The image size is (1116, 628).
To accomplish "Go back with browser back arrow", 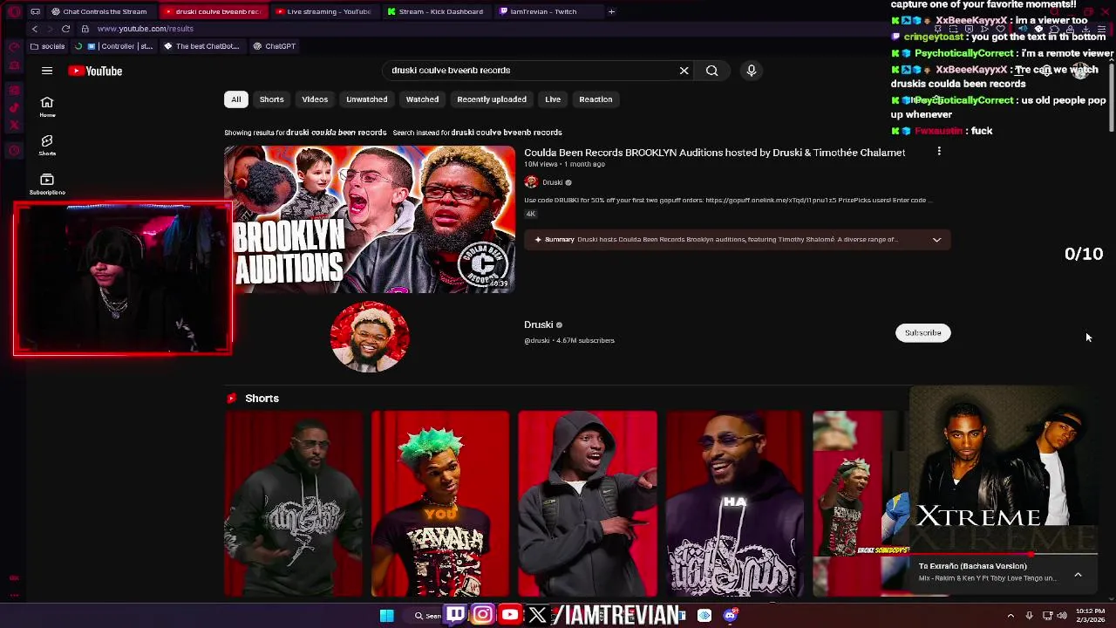I will pos(35,29).
